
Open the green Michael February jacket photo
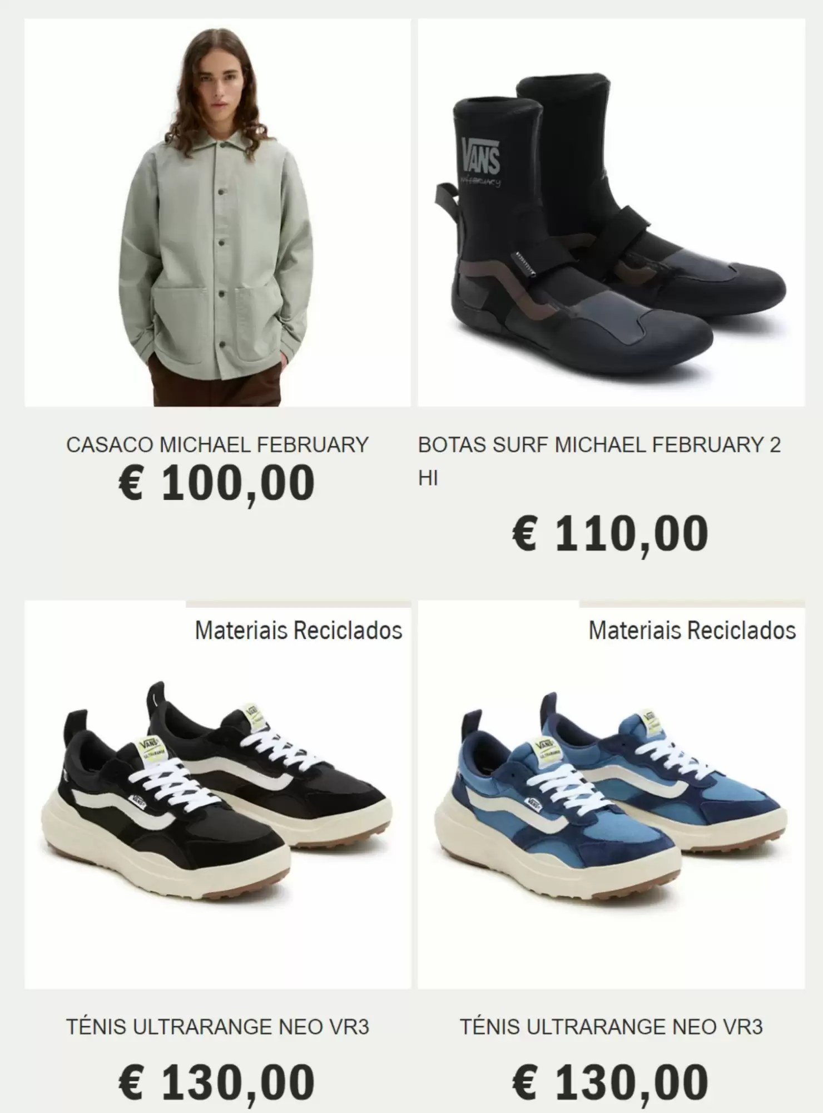click(x=217, y=213)
